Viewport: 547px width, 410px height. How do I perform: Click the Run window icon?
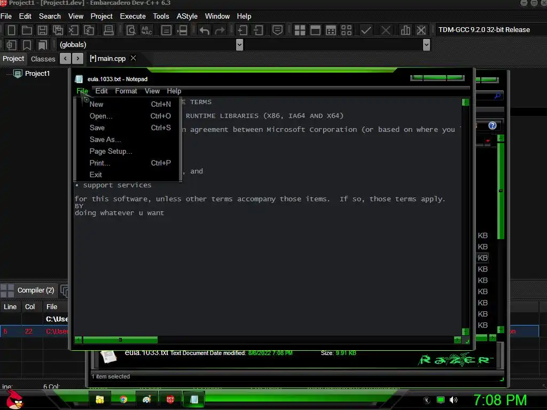tap(315, 30)
